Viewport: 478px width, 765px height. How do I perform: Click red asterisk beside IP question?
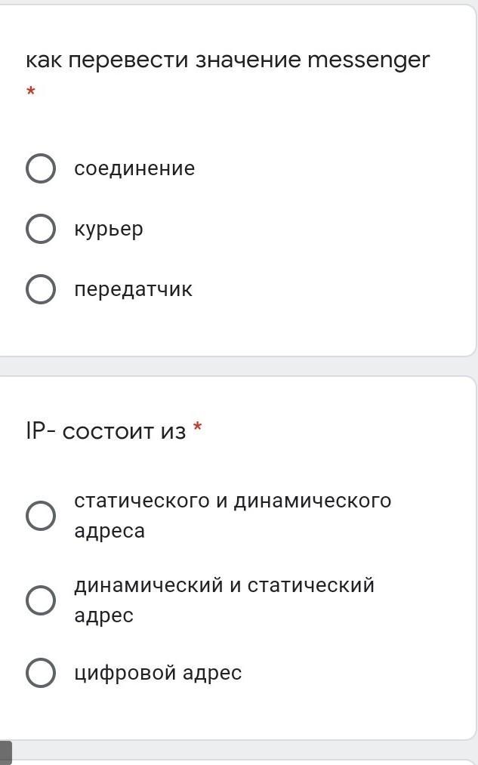pos(198,429)
